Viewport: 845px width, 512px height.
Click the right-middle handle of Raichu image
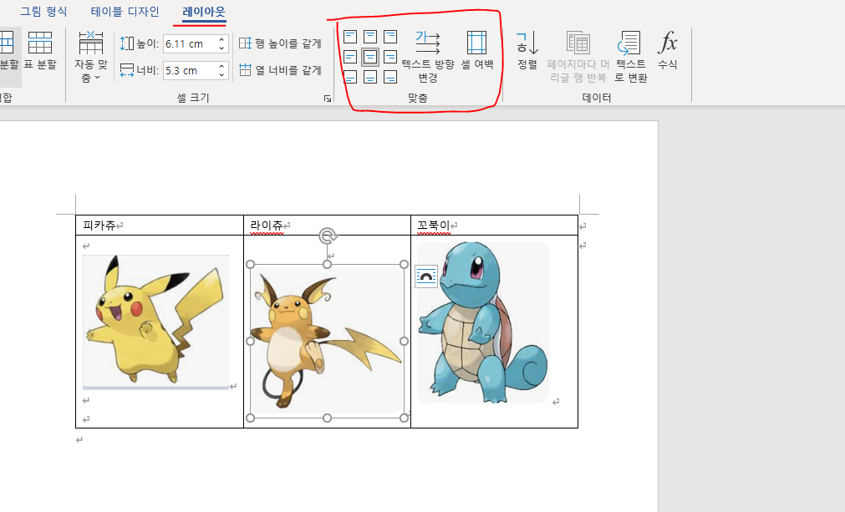click(x=405, y=341)
